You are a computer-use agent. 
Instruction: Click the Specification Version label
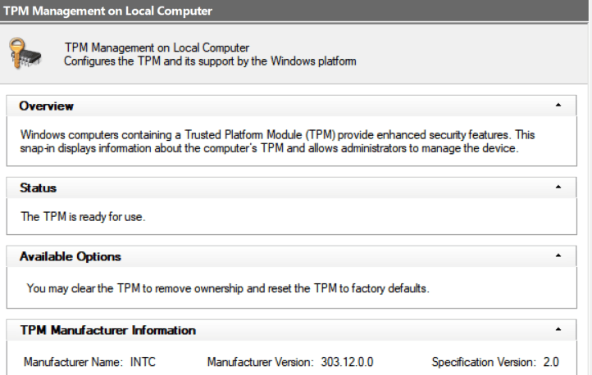click(x=484, y=362)
